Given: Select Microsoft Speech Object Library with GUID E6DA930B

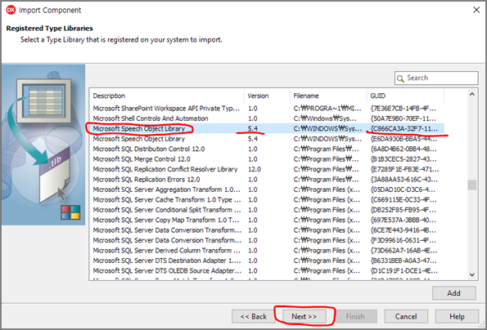Looking at the screenshot, I should point(267,139).
